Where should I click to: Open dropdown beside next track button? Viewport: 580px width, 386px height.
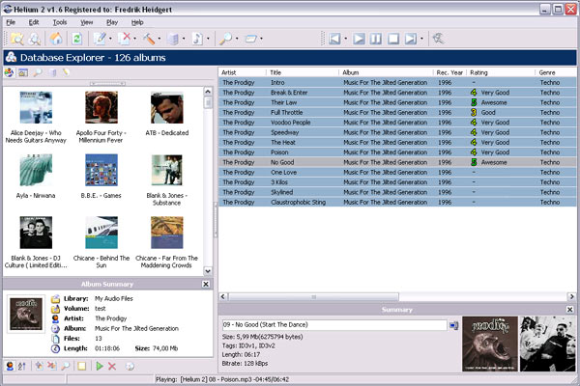(x=421, y=39)
